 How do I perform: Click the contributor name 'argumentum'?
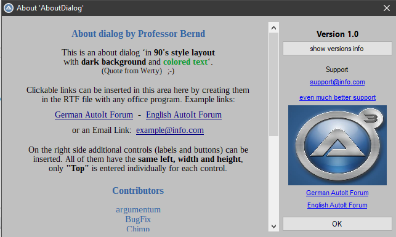pyautogui.click(x=138, y=209)
